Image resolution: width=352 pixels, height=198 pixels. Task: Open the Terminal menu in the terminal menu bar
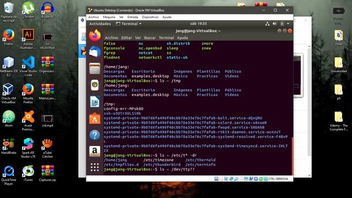pos(166,38)
